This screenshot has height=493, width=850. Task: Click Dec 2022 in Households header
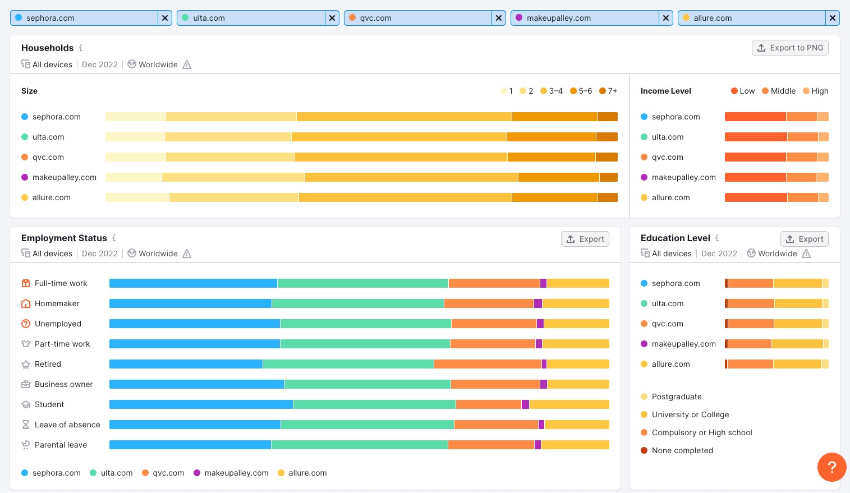[x=100, y=64]
